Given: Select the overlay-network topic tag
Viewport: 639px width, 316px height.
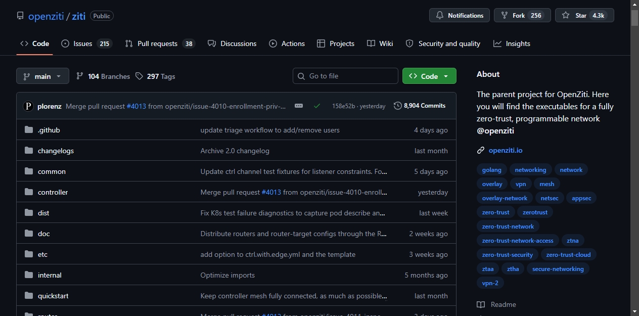Looking at the screenshot, I should pos(505,198).
